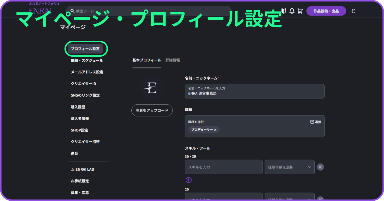The width and height of the screenshot is (384, 201).
Task: Click the 写真をアップロード button
Action: (x=152, y=110)
